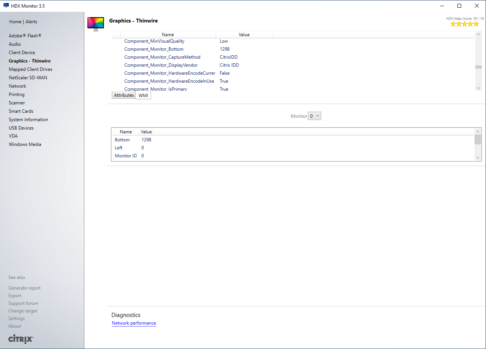Select the Attributes tab

tap(124, 95)
